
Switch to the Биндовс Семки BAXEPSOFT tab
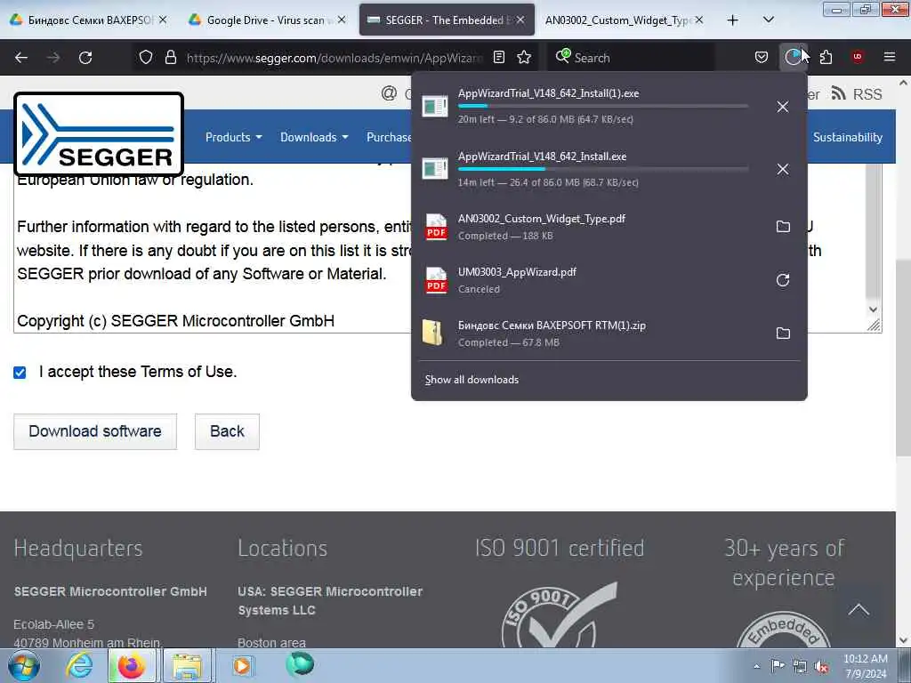[x=90, y=20]
